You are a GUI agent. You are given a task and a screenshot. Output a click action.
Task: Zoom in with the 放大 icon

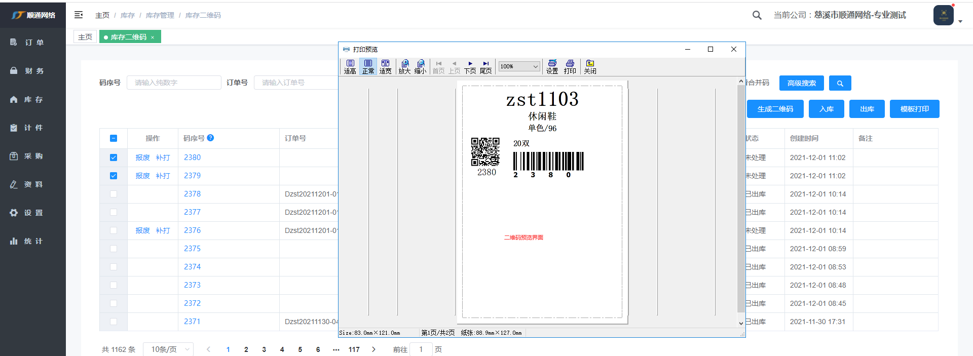pyautogui.click(x=404, y=66)
